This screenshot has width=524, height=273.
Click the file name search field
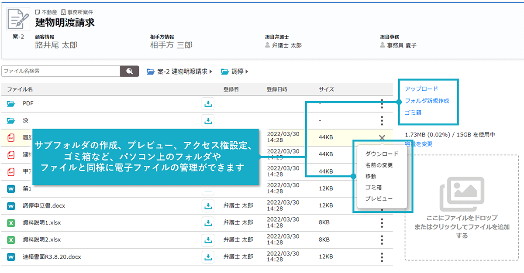61,71
